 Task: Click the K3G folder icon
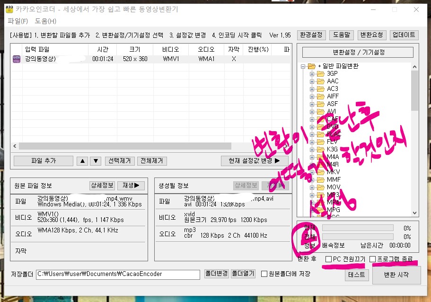pyautogui.click(x=320, y=150)
